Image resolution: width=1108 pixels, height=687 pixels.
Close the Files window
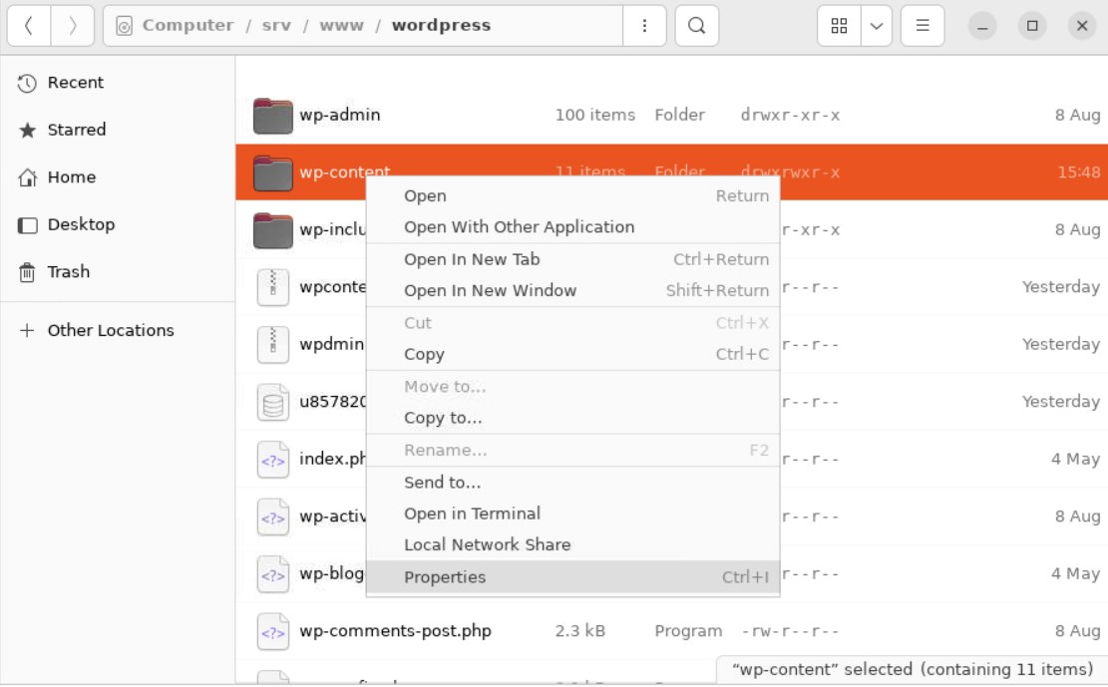[1082, 26]
